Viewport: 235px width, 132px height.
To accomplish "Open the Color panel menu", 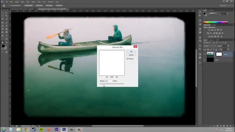I will [233, 10].
